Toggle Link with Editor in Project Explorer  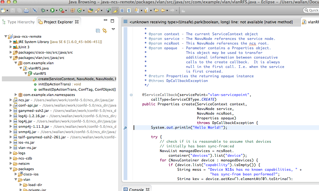(105, 31)
